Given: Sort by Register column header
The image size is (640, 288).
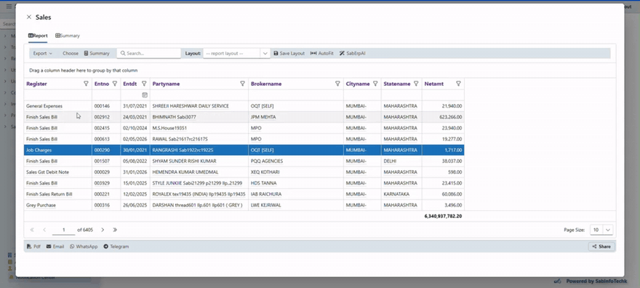Looking at the screenshot, I should [37, 84].
